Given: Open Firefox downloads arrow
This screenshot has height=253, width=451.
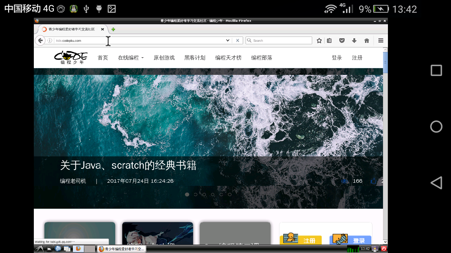Looking at the screenshot, I should (354, 40).
